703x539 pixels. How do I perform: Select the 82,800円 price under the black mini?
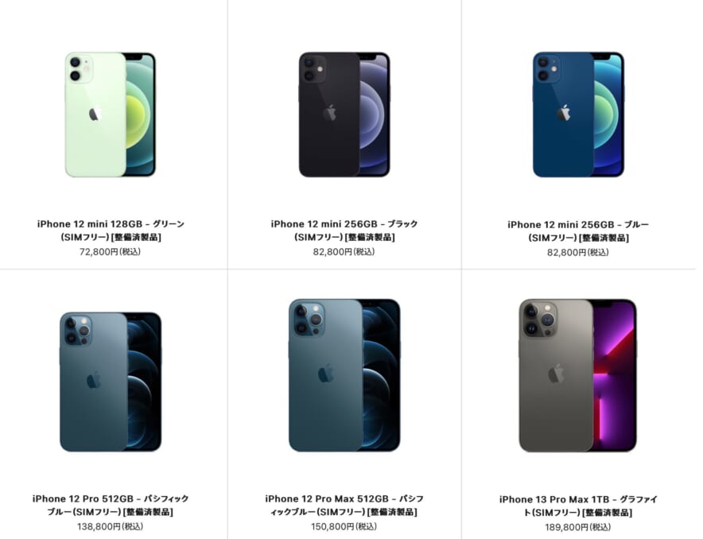click(x=344, y=252)
